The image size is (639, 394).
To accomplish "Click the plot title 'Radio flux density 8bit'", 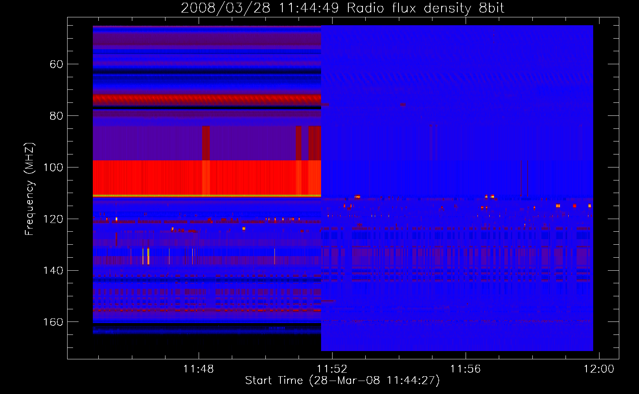I will [x=342, y=8].
